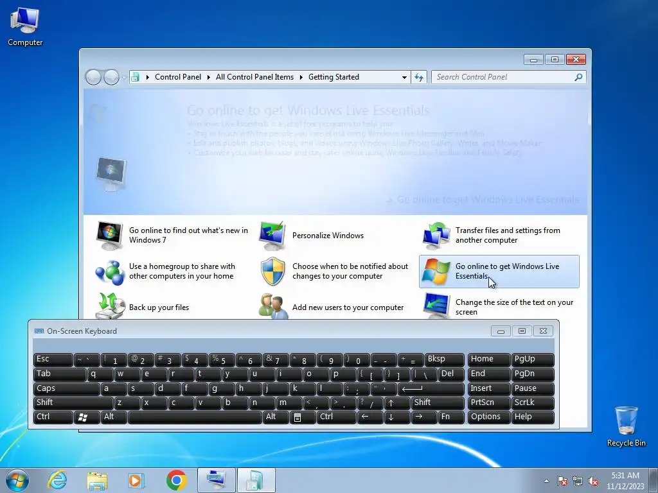The width and height of the screenshot is (658, 493).
Task: Toggle the Fn key on keyboard
Action: click(451, 417)
